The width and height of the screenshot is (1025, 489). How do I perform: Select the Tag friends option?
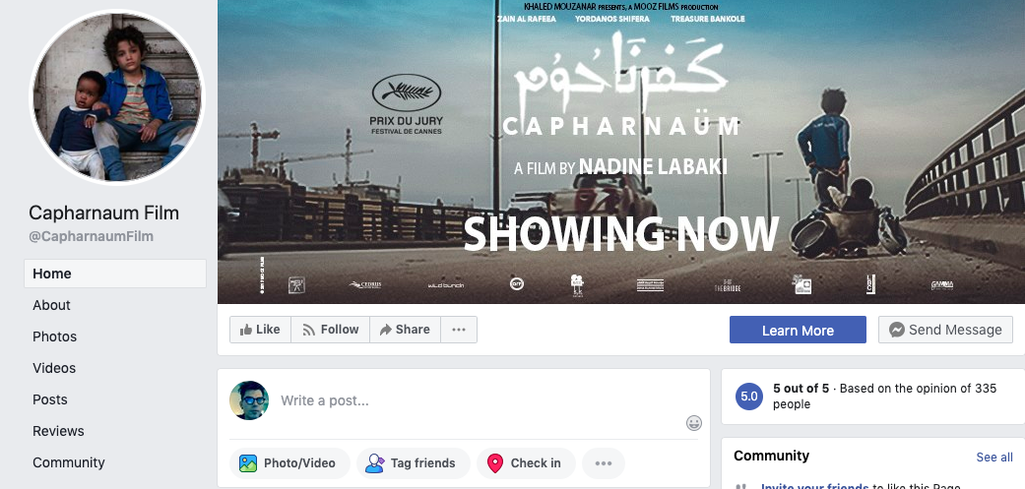[x=412, y=463]
